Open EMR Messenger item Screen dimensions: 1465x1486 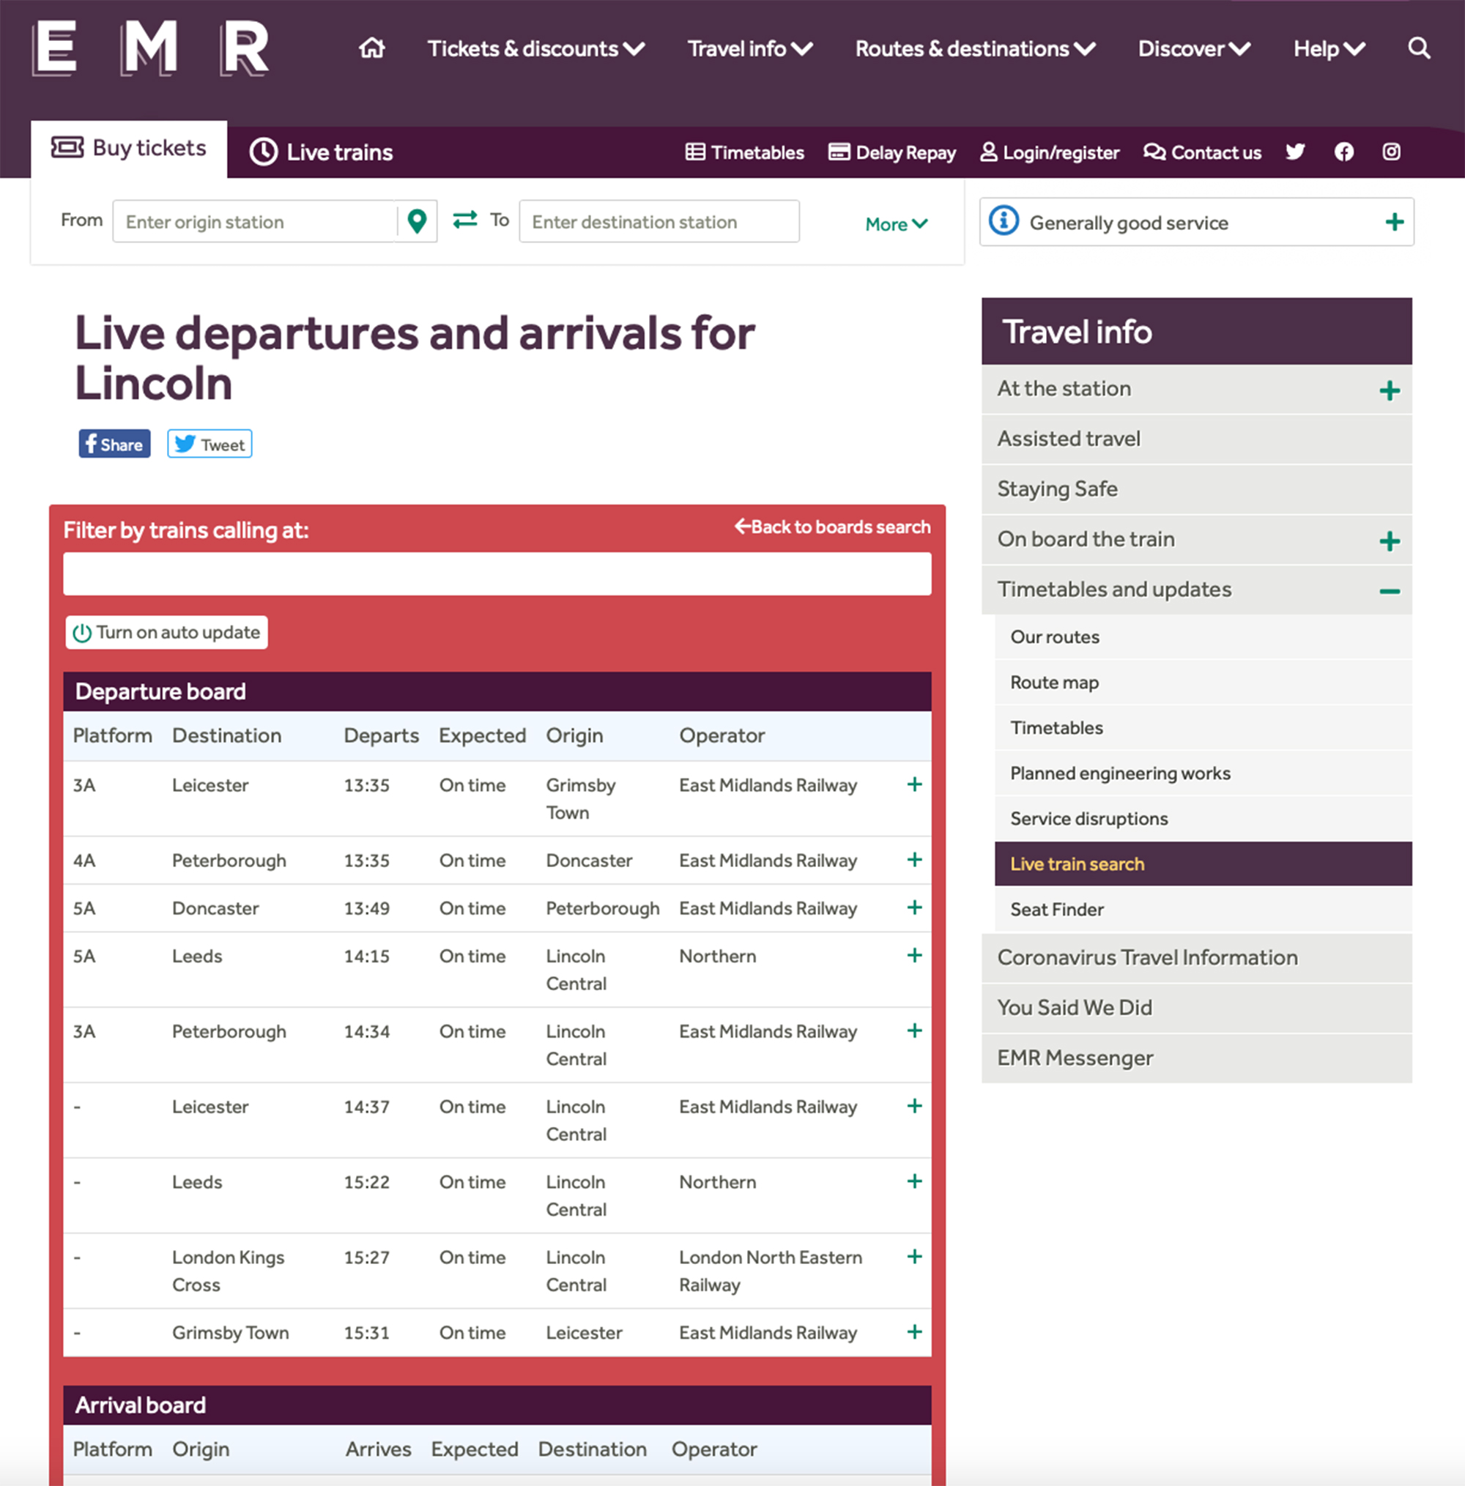(x=1196, y=1058)
